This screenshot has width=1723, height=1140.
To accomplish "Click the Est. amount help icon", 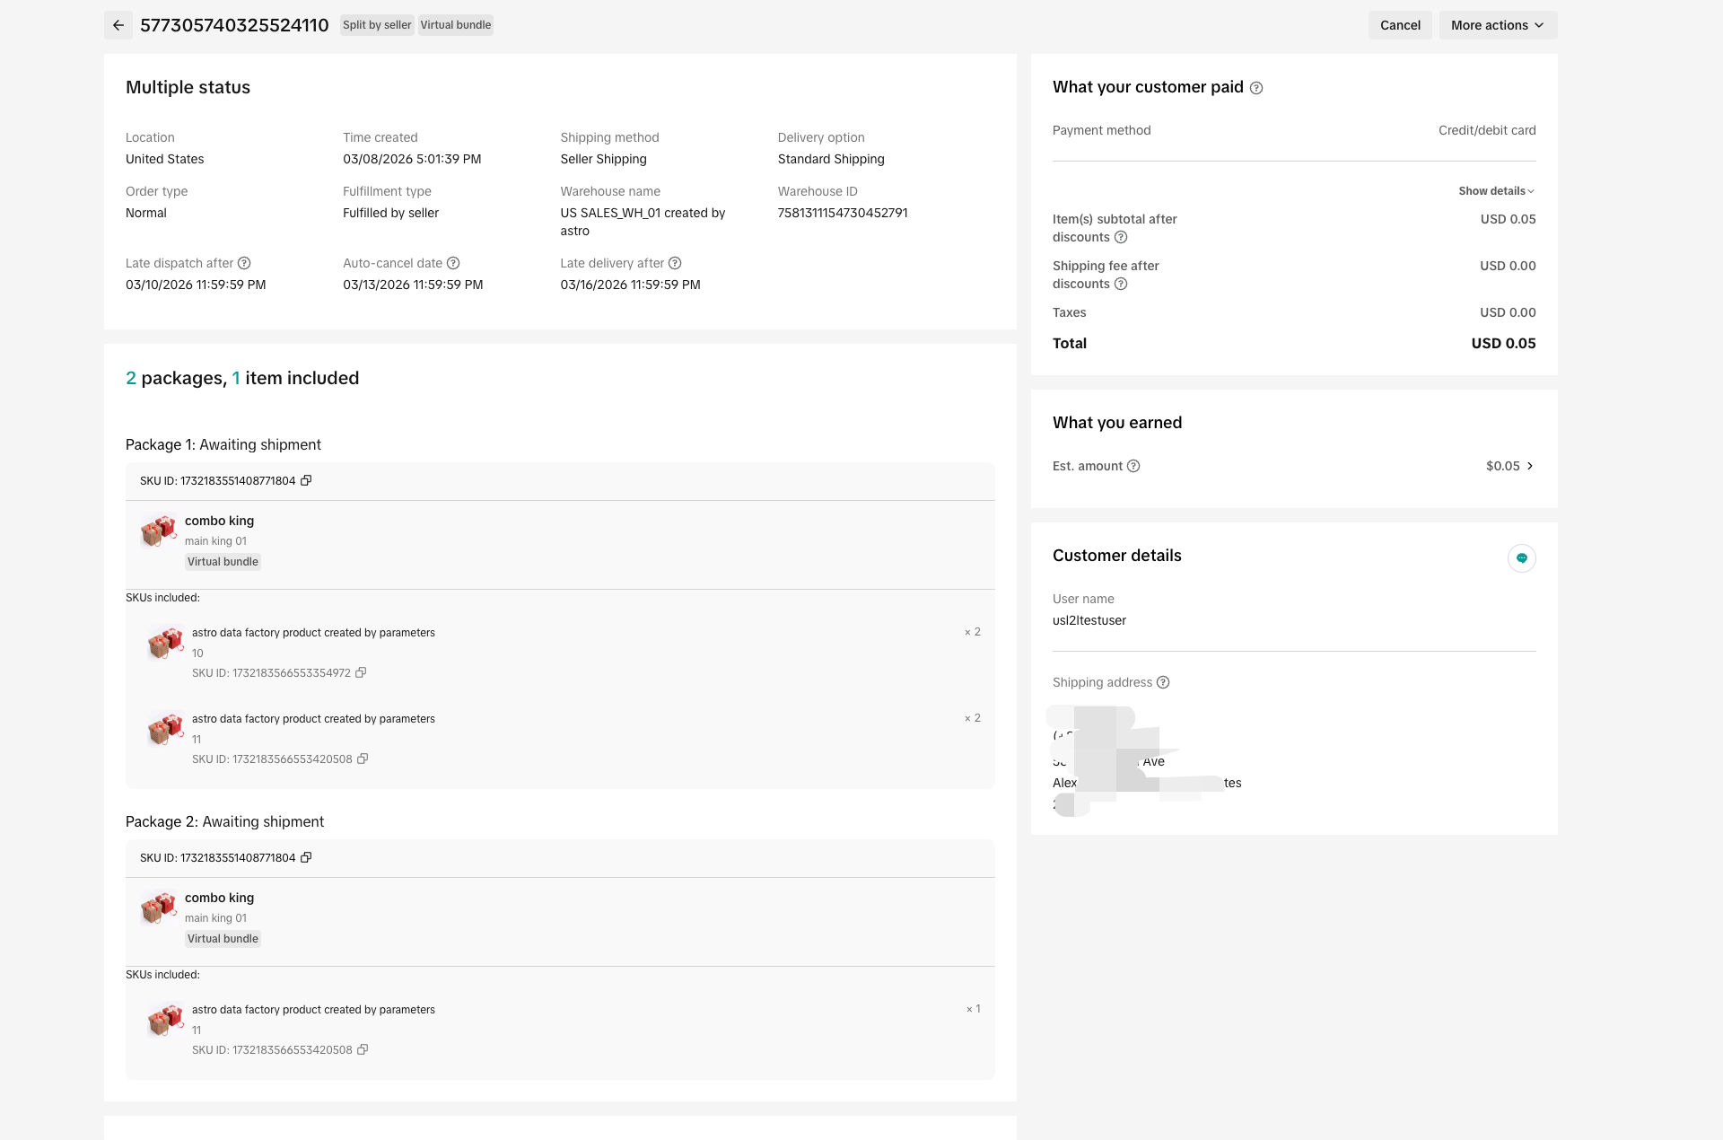I will click(x=1133, y=466).
